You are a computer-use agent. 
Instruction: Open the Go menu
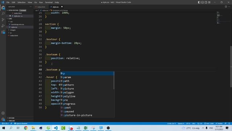[x=36, y=3]
